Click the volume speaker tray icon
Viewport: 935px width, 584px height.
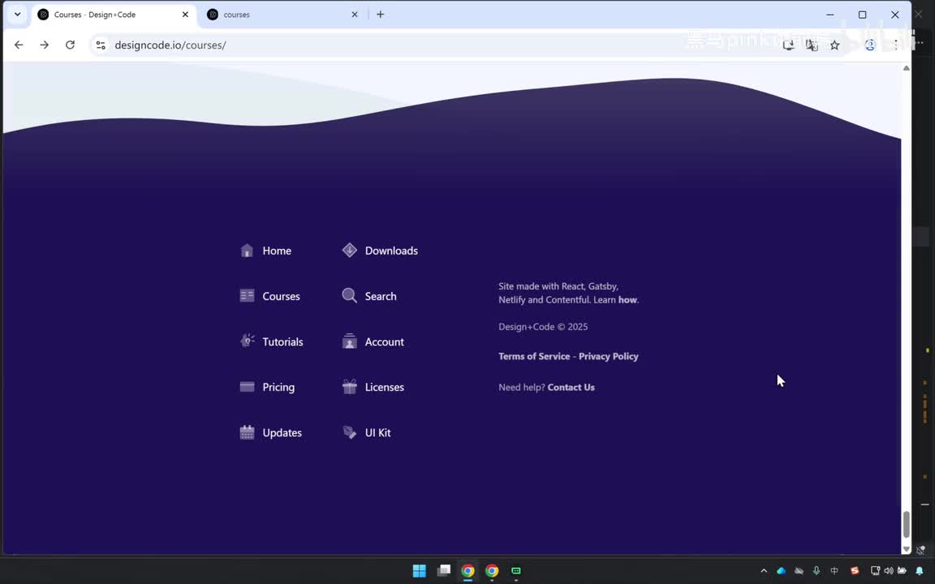889,571
